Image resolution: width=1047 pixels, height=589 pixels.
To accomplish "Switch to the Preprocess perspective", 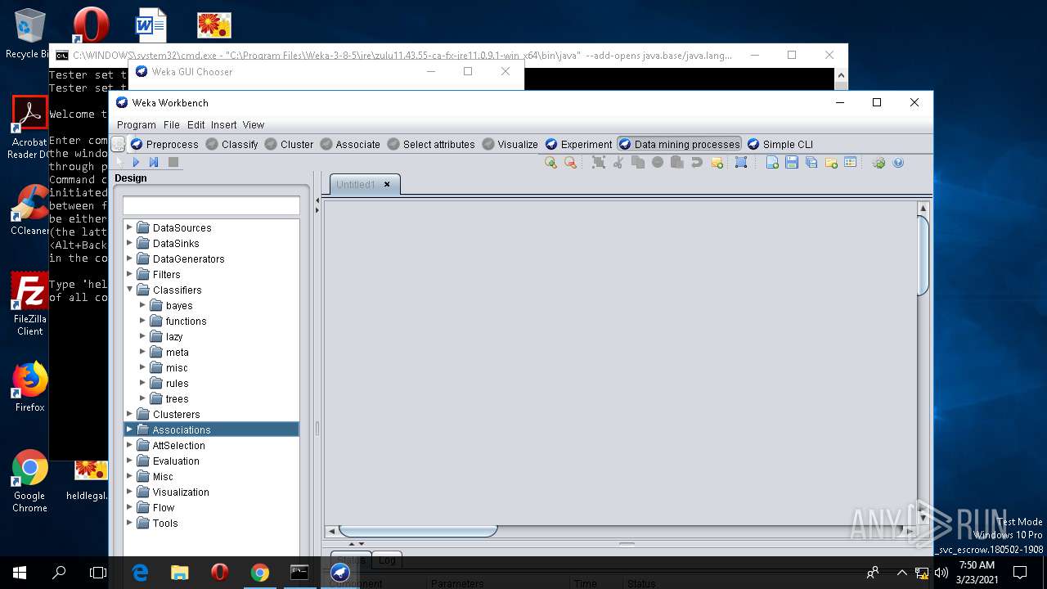I will point(164,144).
